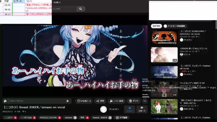Open the three-dot more options menu

pos(145,101)
